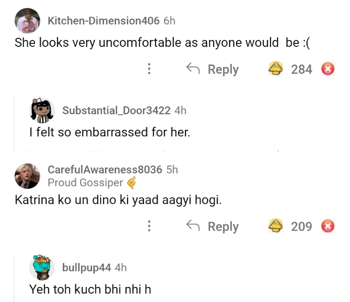Open the Kitchen-Dimension406 username link
Viewport: 350px width, 302px height.
[x=103, y=20]
